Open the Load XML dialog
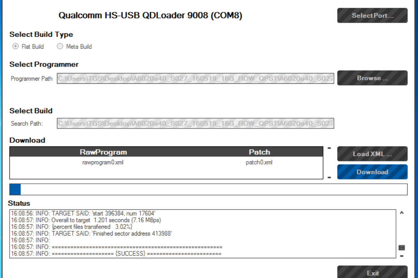Screen dimensions: 418x278 [372, 154]
